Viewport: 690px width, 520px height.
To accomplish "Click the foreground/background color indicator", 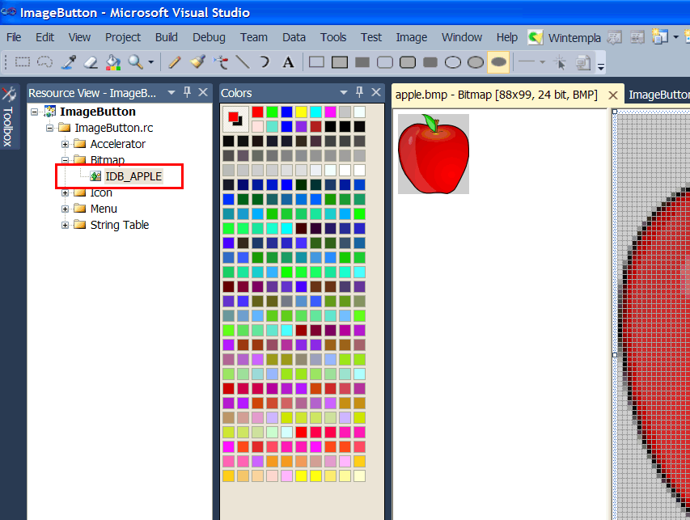I will 235,119.
